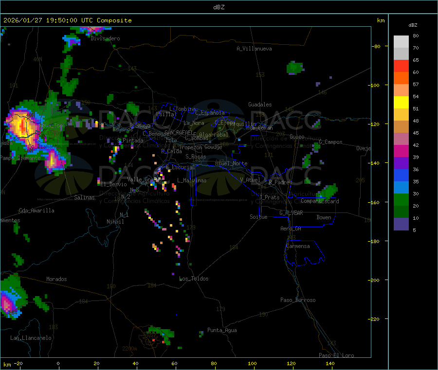Select the magenta 42 dBZ legend swatch
This screenshot has width=438, height=370.
(x=401, y=151)
